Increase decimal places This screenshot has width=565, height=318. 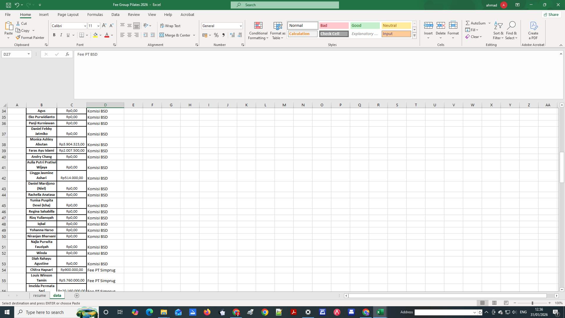click(232, 35)
